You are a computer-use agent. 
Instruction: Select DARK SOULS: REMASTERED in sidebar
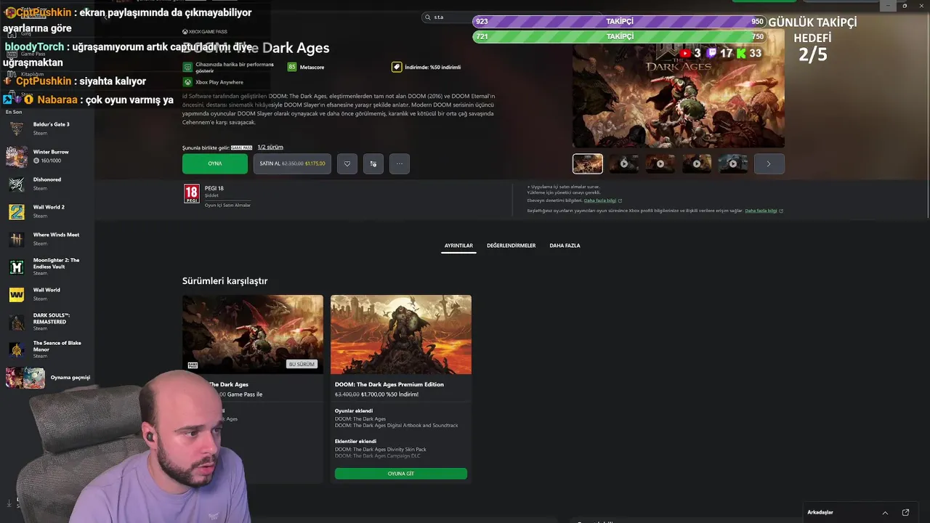[x=47, y=322]
